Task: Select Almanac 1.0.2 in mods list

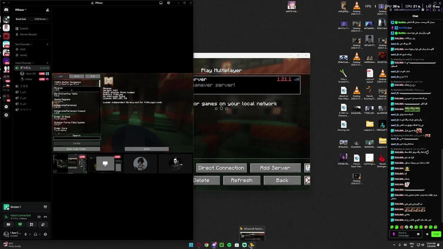Action: 76,89
